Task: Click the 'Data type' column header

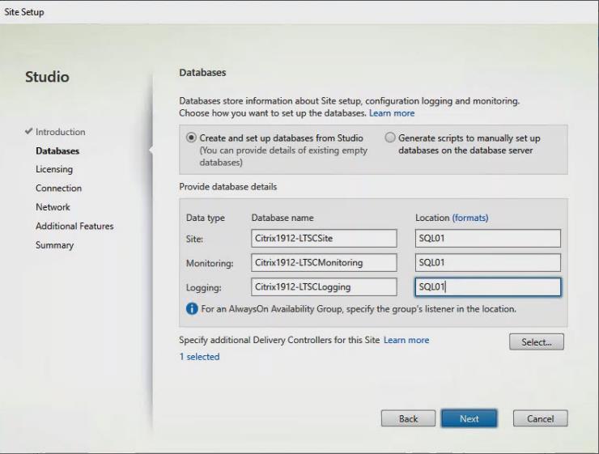Action: point(205,218)
